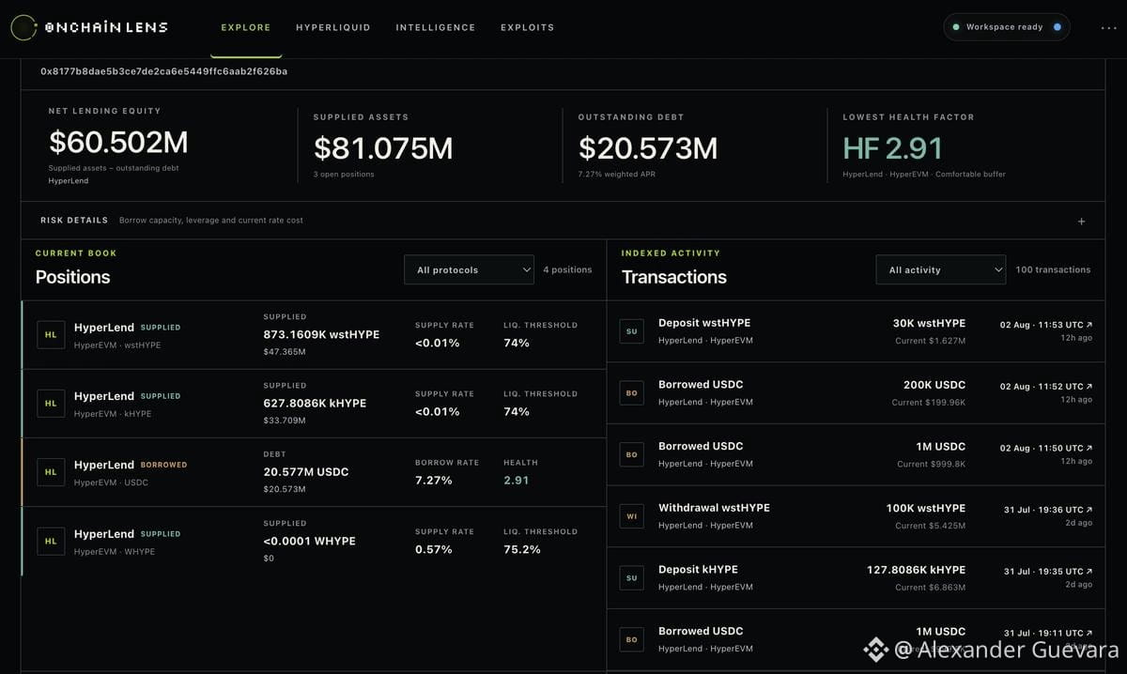The image size is (1127, 674).
Task: Expand Risk Details with plus icon
Action: click(x=1081, y=222)
